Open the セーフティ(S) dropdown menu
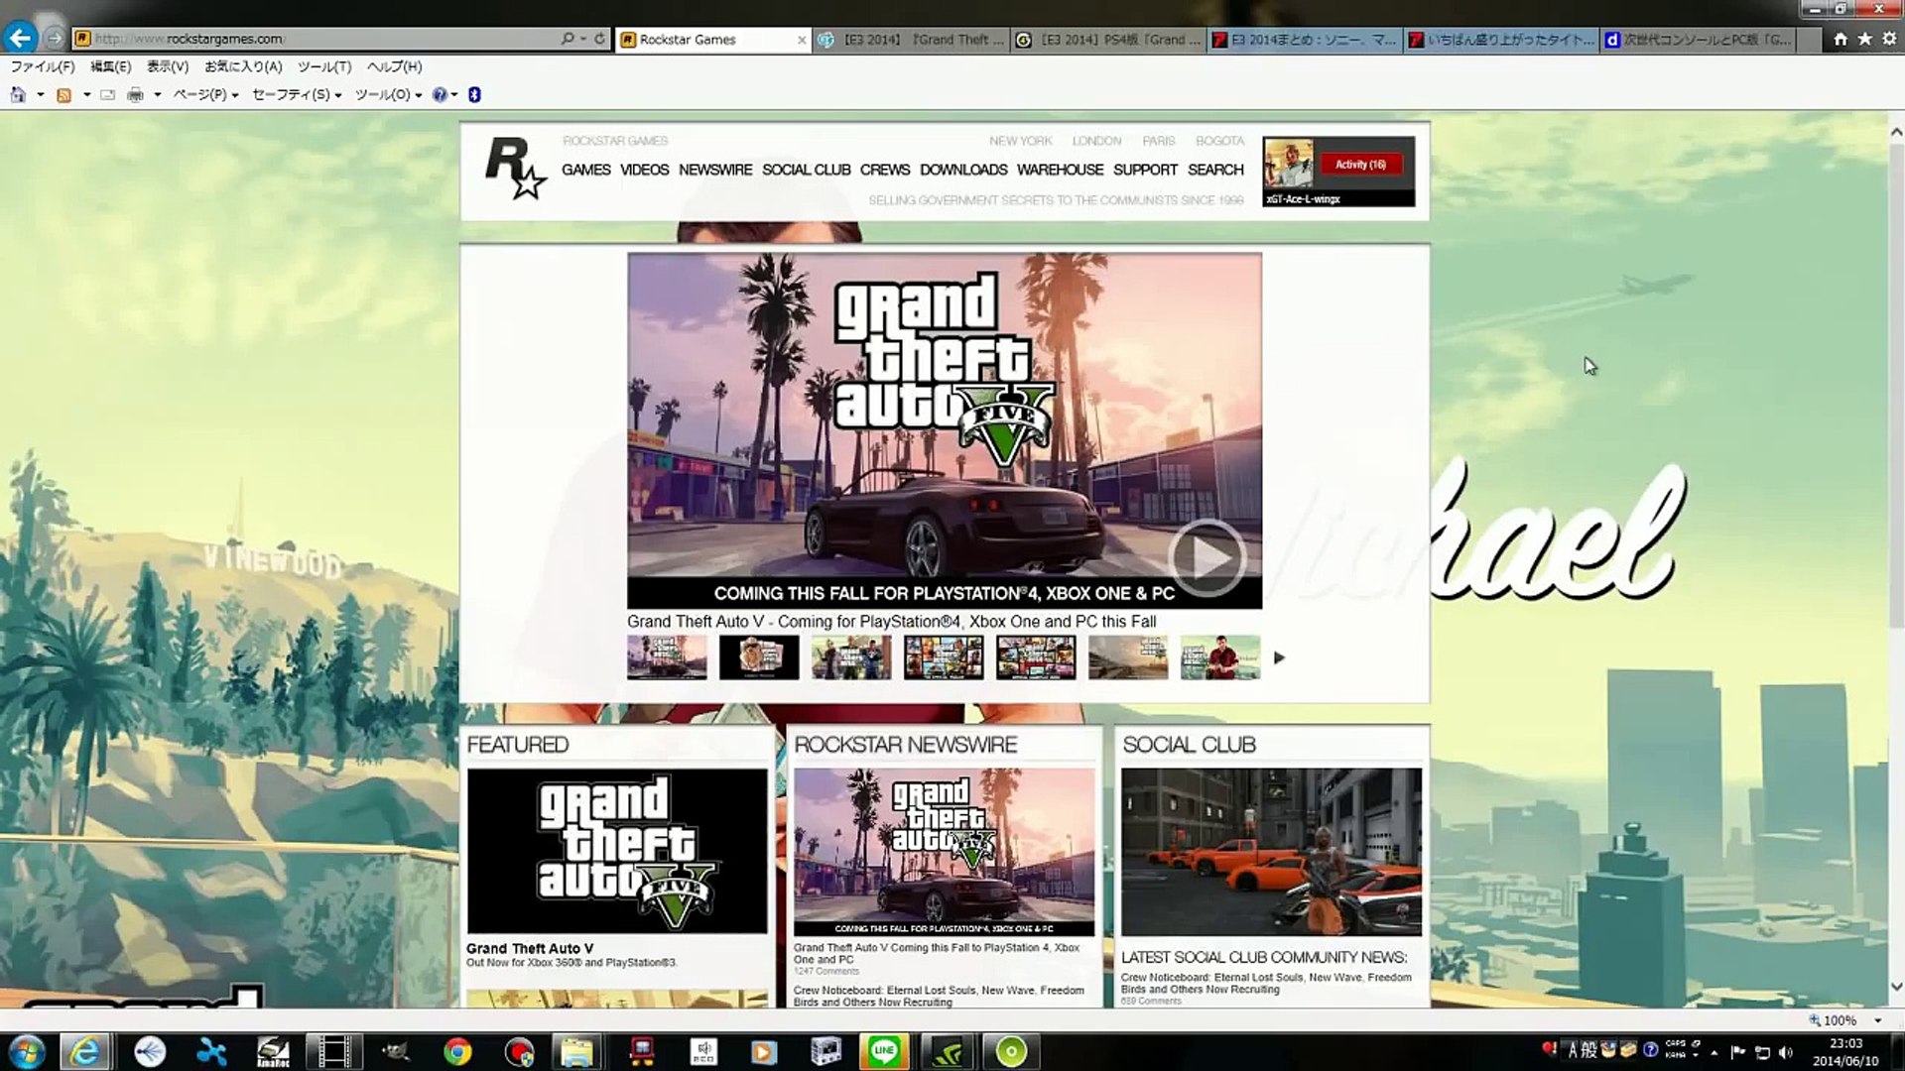1905x1071 pixels. point(297,95)
